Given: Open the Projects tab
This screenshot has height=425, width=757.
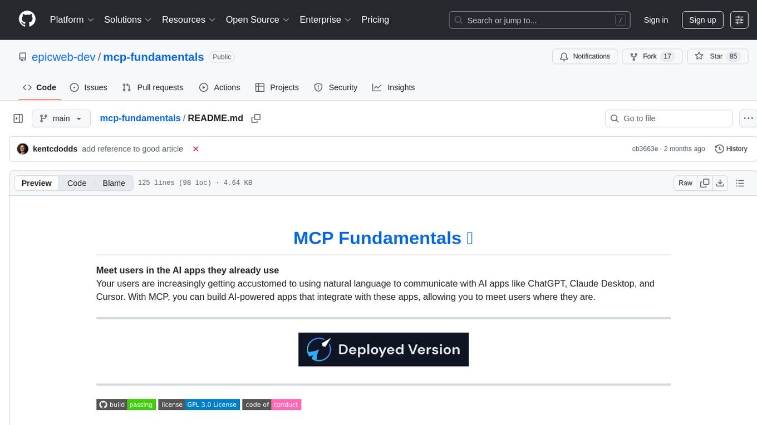Looking at the screenshot, I should coord(277,87).
